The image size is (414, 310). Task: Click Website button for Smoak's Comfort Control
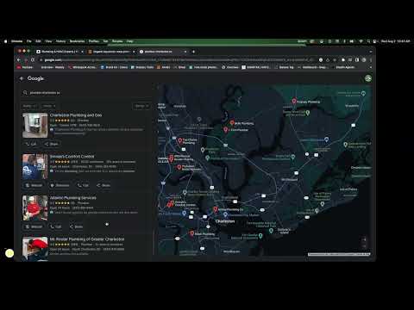tap(34, 185)
